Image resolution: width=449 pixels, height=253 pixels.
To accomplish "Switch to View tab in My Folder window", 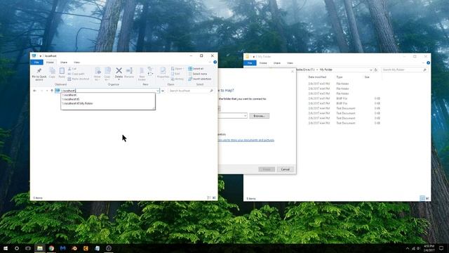I will (290, 63).
